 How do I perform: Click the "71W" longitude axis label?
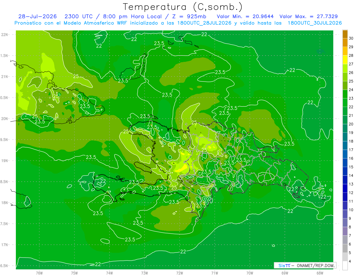pos(215,273)
